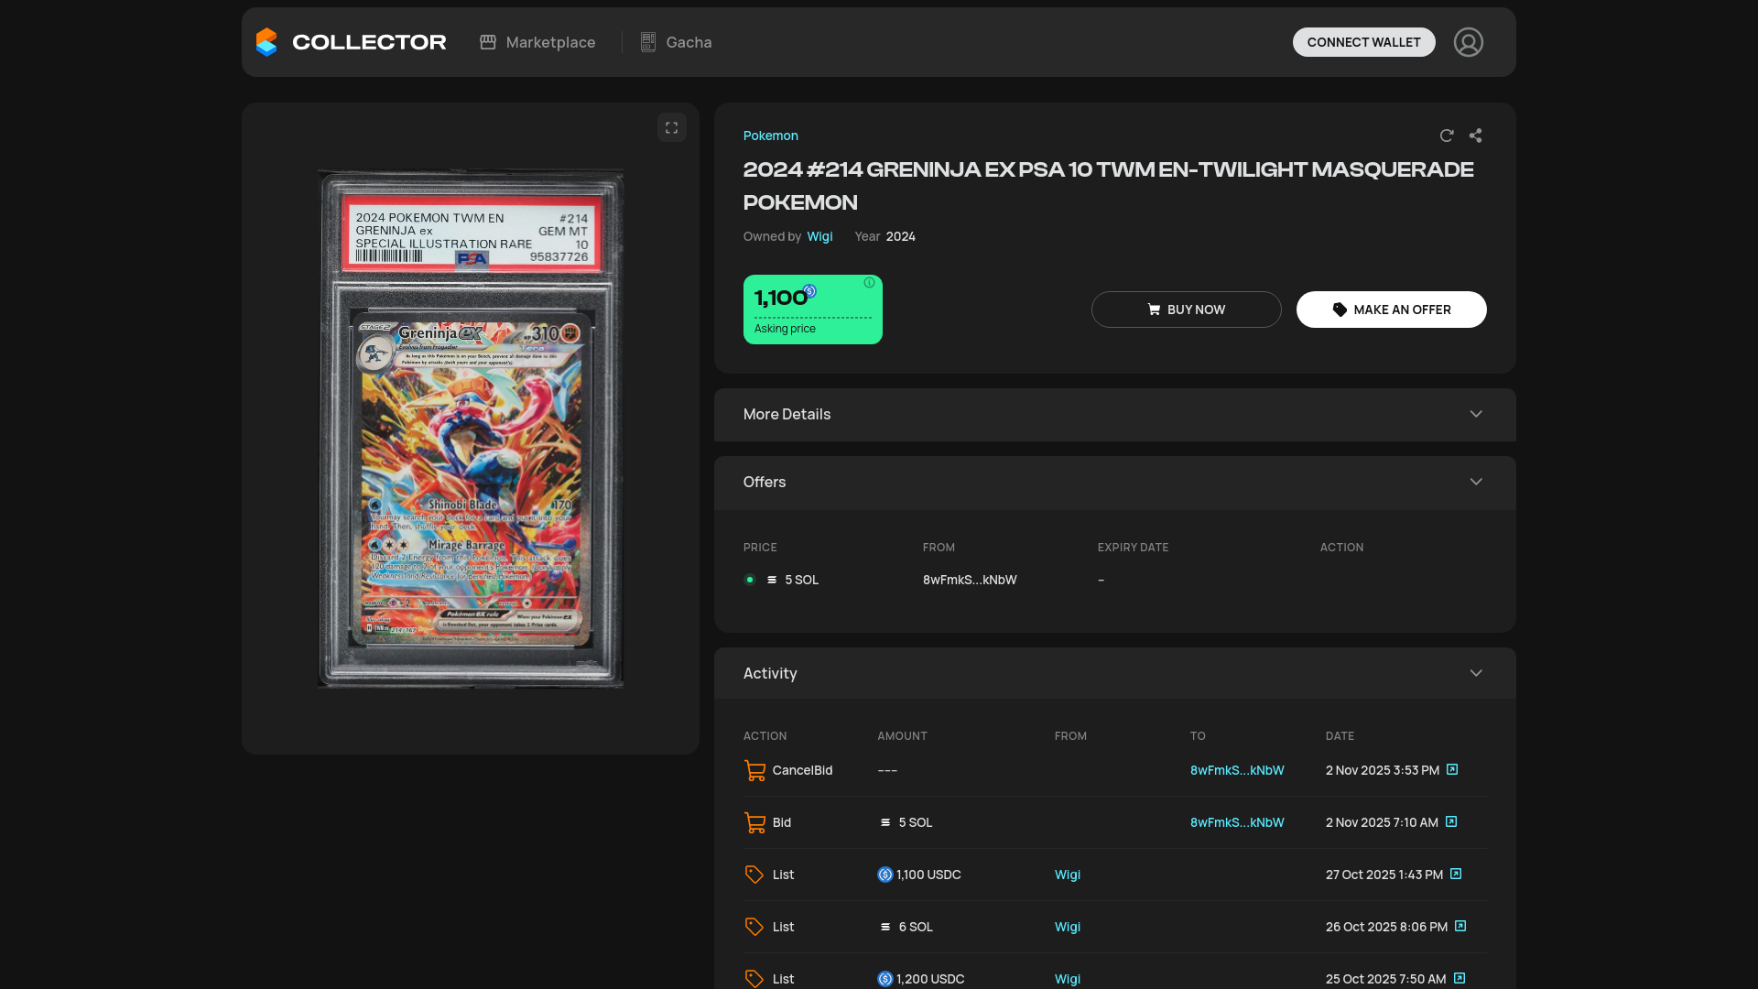Click the EXPIRY DATE column header

tap(1134, 548)
